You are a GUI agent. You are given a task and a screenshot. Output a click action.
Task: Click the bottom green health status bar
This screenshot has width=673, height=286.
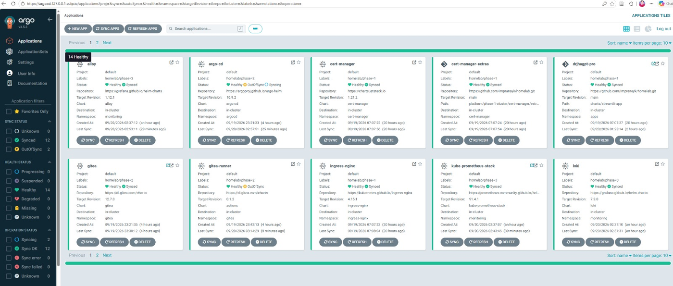point(368,263)
